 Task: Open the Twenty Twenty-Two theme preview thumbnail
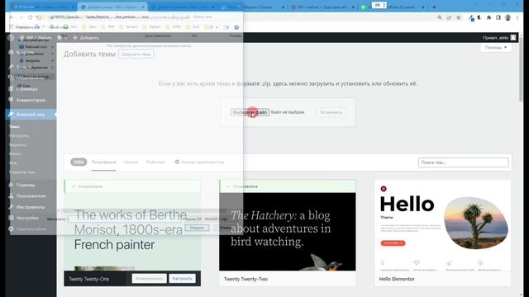coord(288,231)
